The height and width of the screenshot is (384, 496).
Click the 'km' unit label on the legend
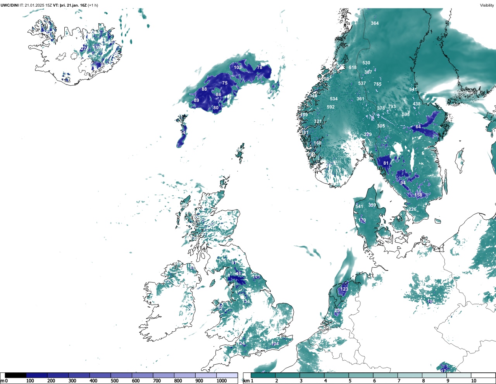click(246, 381)
